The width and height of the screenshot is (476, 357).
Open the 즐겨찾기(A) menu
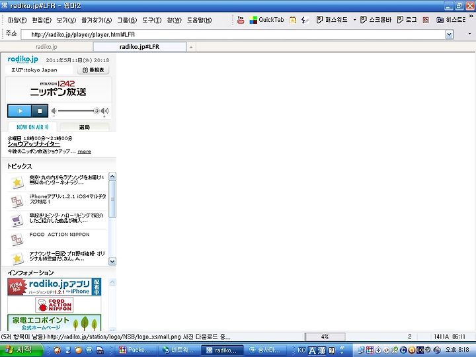point(97,20)
